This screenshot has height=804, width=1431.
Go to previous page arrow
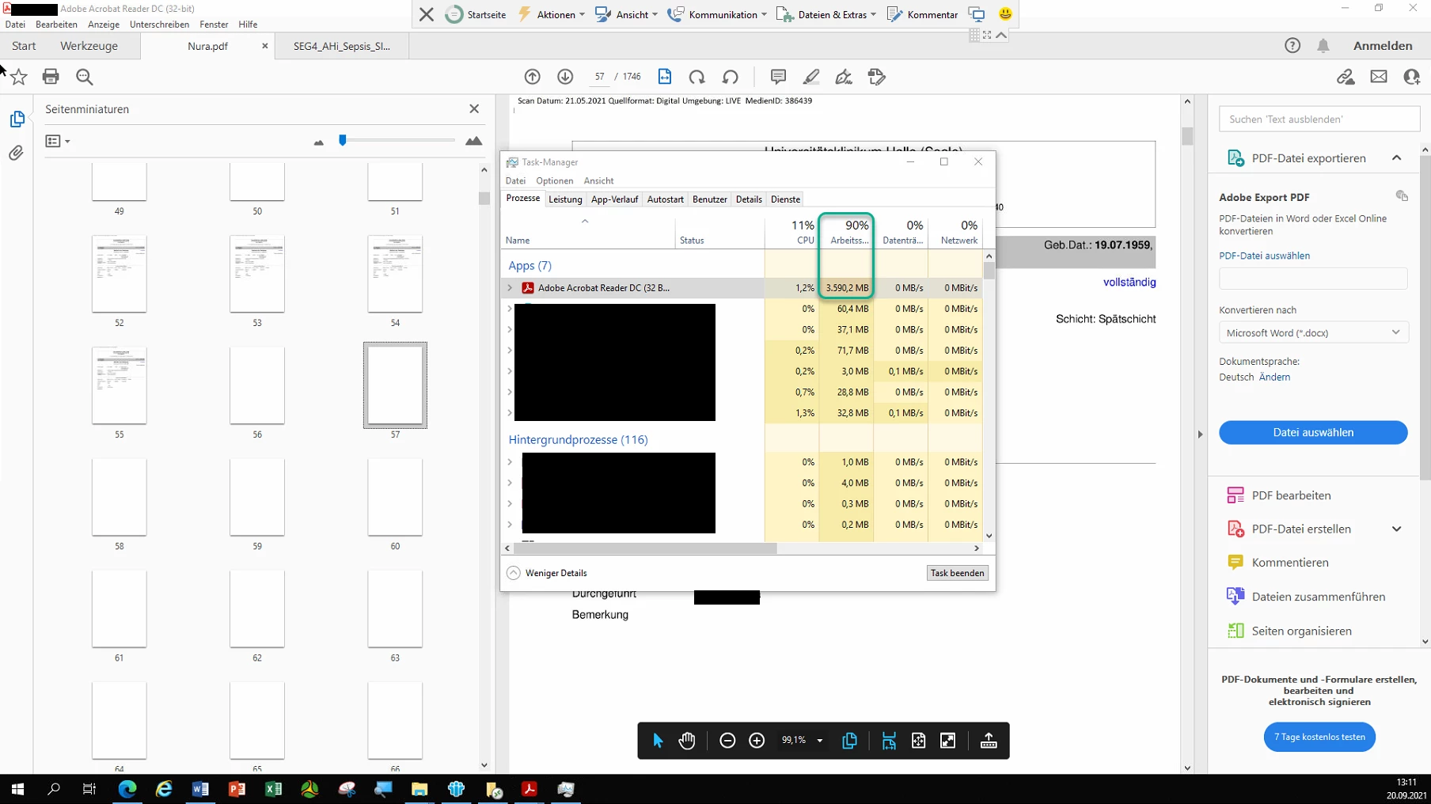click(533, 77)
